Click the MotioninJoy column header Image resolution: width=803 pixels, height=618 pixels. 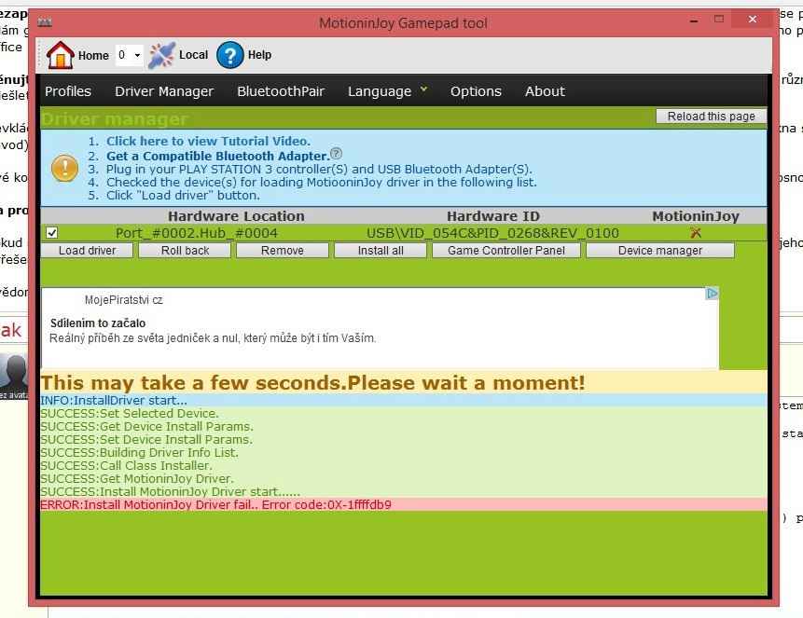[x=696, y=216]
